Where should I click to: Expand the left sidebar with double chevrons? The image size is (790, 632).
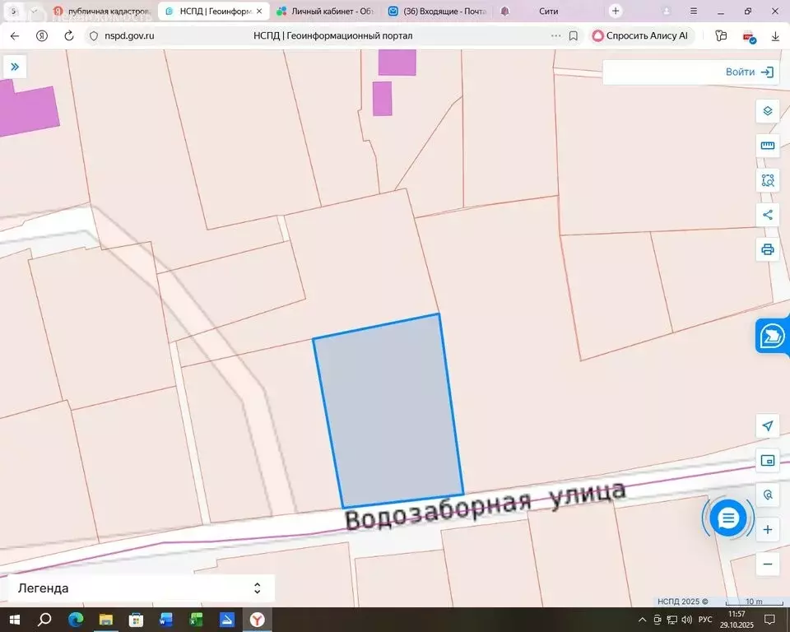[15, 67]
